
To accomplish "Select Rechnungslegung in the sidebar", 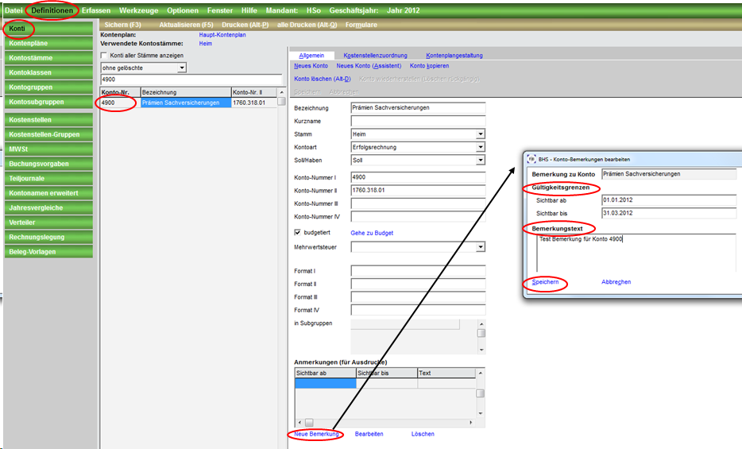I will coord(48,237).
